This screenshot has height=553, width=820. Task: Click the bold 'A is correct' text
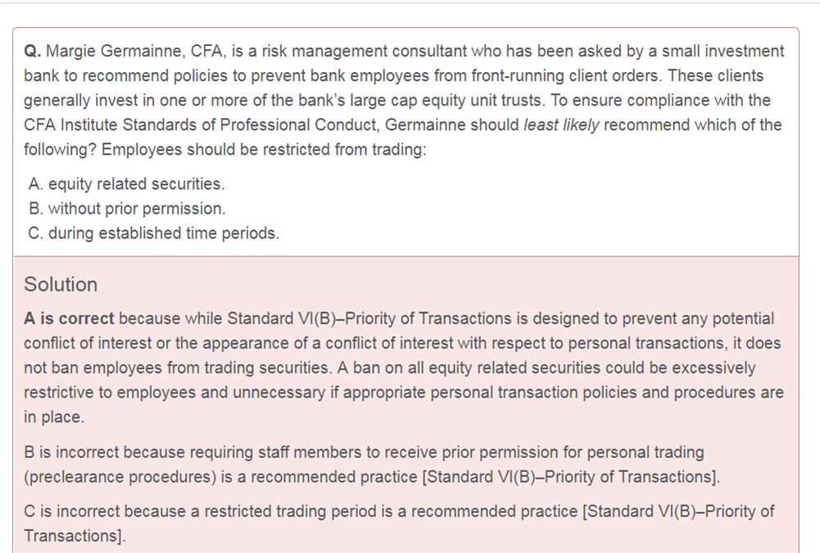point(69,319)
